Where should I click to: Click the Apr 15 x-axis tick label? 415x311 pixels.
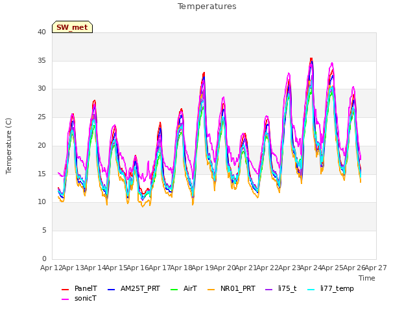116,268
